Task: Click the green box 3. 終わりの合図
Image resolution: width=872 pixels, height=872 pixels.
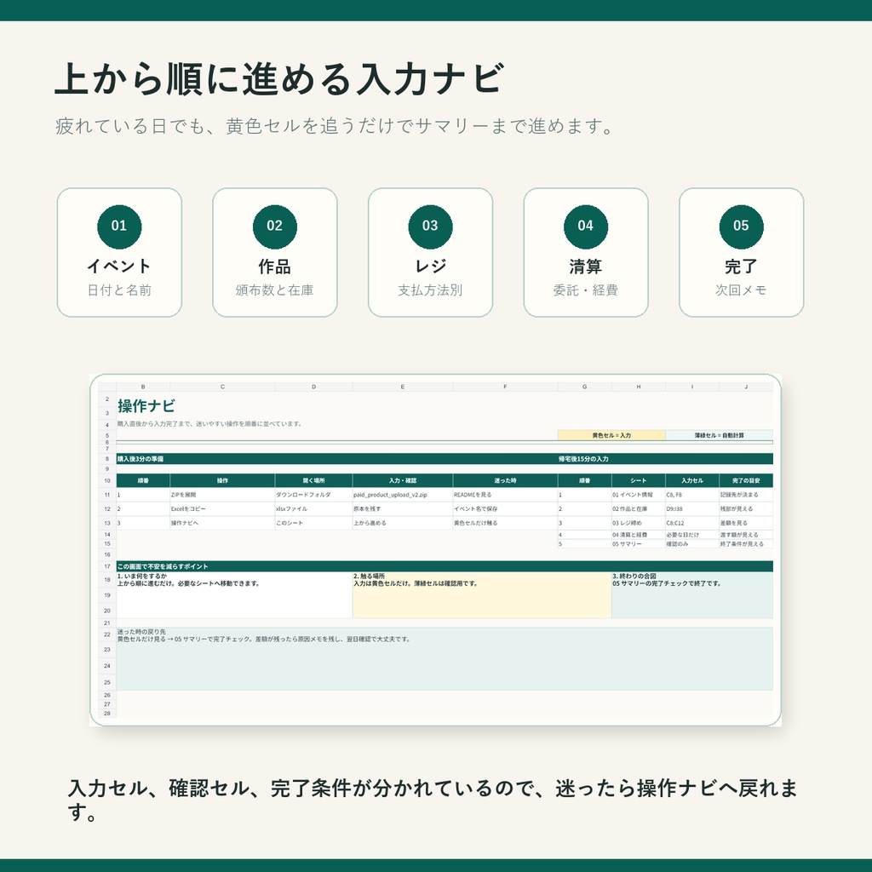Action: coord(692,595)
